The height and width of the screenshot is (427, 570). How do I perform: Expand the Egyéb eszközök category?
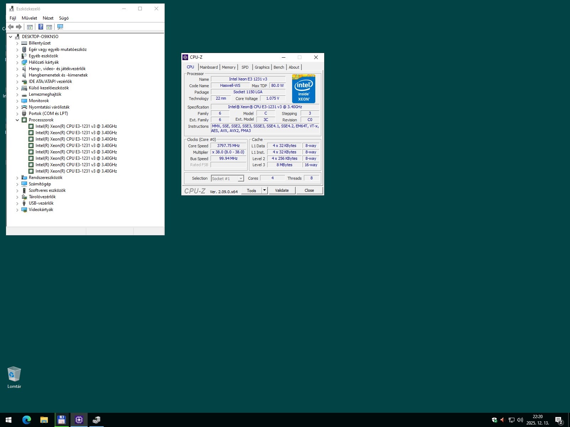[x=17, y=56]
